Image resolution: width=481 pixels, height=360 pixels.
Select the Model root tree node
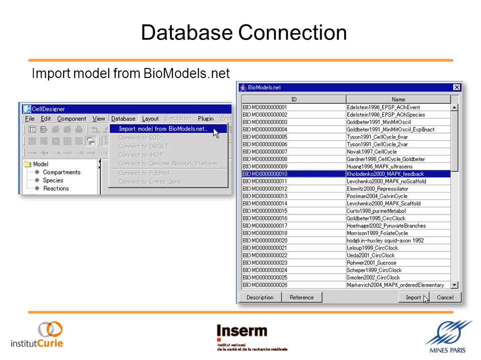click(x=41, y=164)
